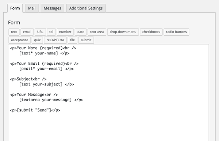
Task: Click the '<p>Subject<br />' line
Action: (28, 79)
